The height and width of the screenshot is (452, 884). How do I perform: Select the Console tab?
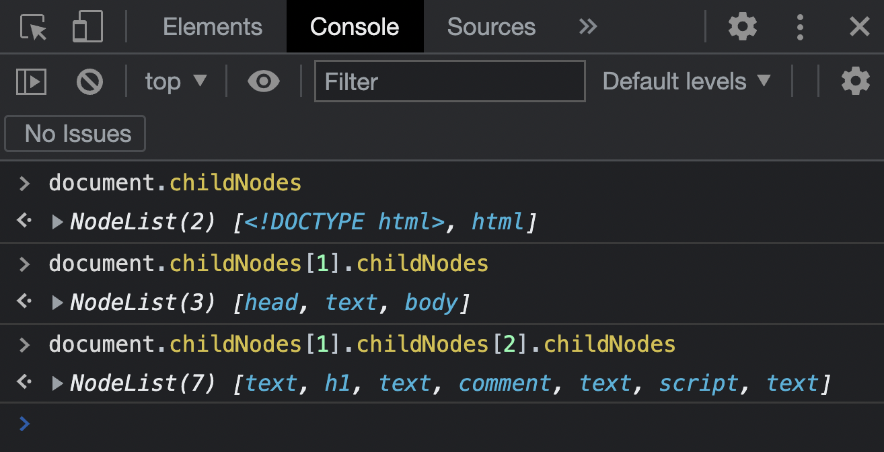355,27
